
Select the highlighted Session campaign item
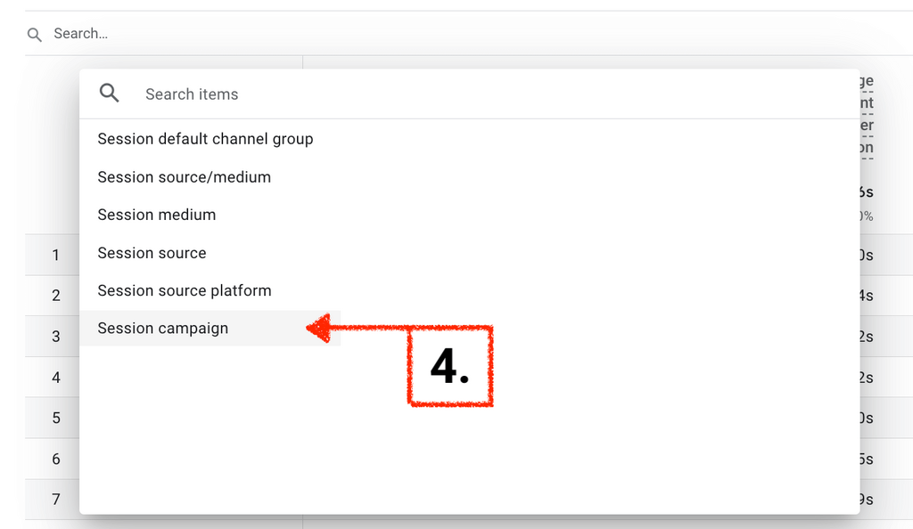(162, 329)
